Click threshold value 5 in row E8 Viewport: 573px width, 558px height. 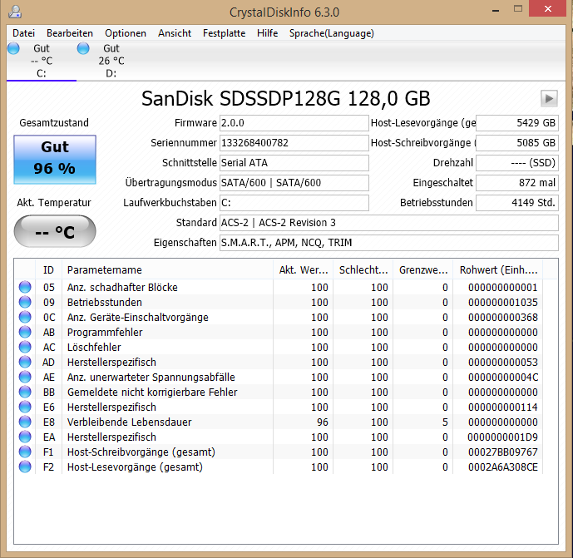445,422
